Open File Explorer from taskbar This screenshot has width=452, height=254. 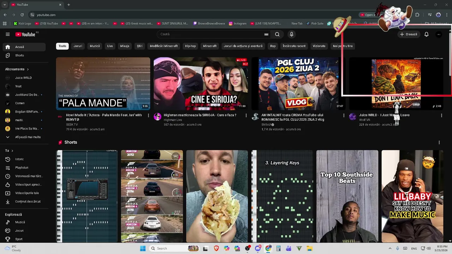tap(309, 248)
